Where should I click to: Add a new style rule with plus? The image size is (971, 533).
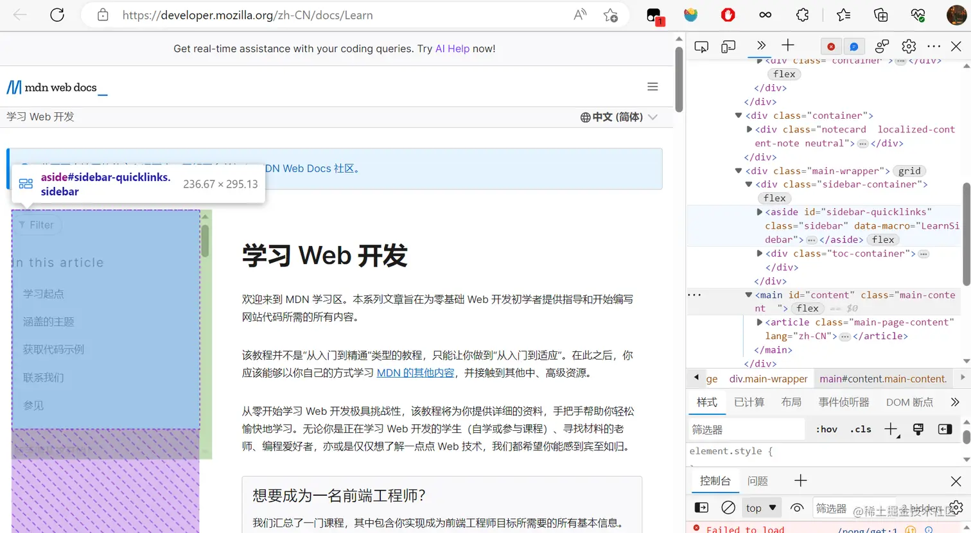point(891,430)
